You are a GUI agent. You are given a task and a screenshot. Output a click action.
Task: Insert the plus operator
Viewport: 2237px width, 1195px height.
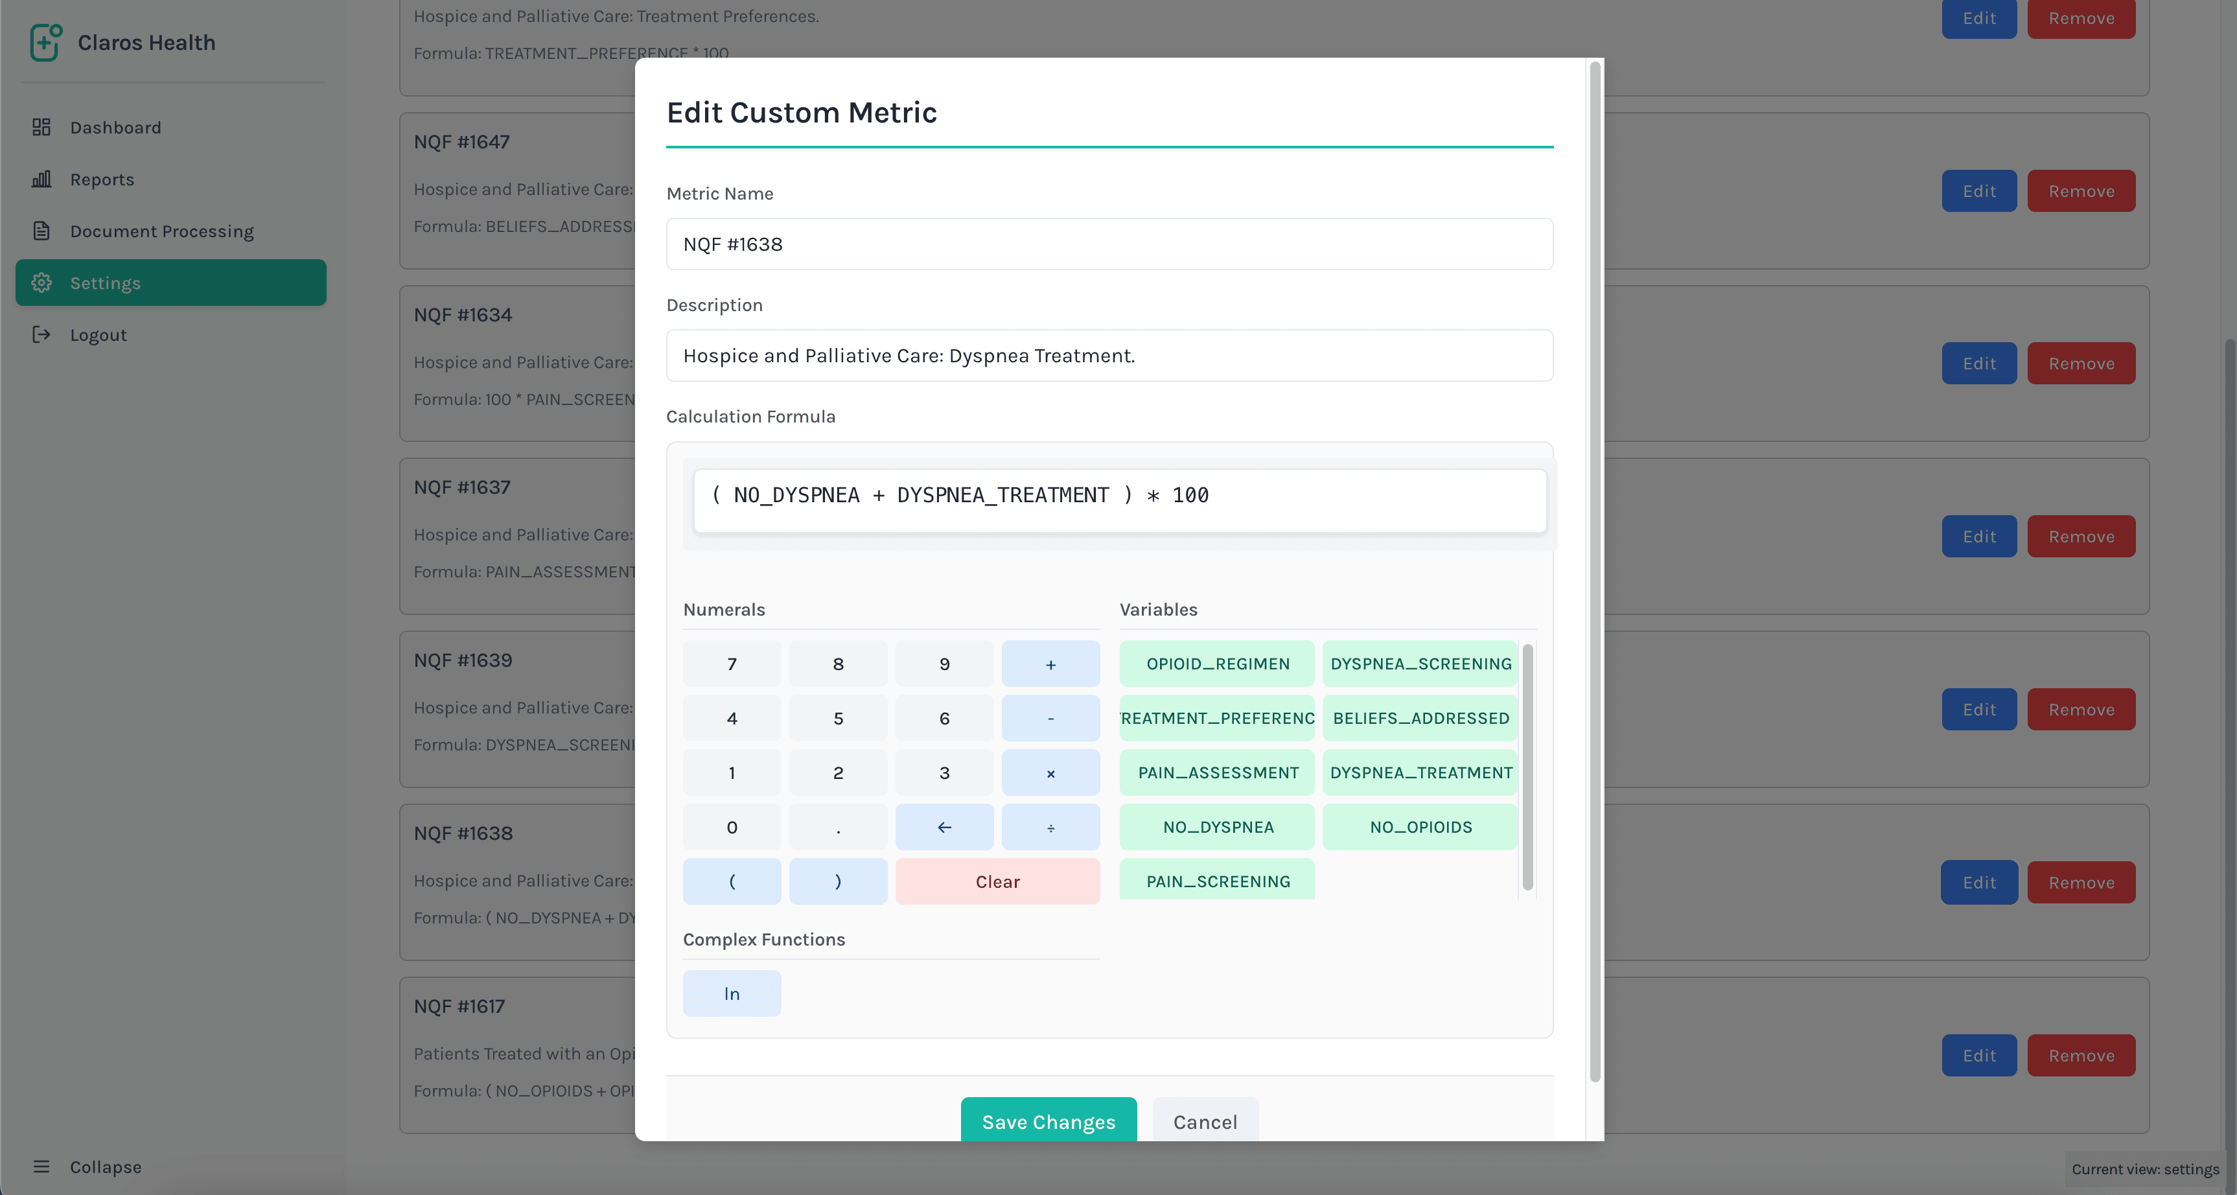pyautogui.click(x=1050, y=664)
